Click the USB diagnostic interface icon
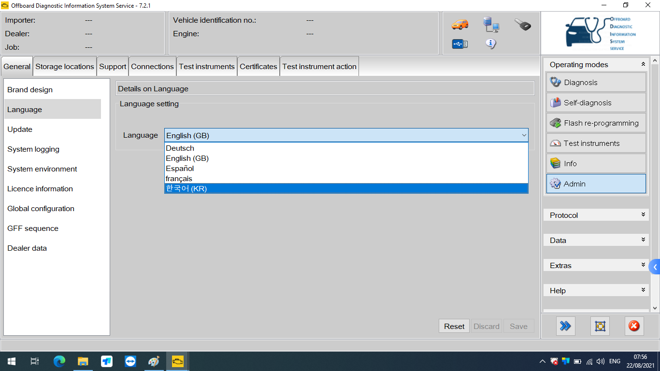This screenshot has width=660, height=371. coord(459,44)
